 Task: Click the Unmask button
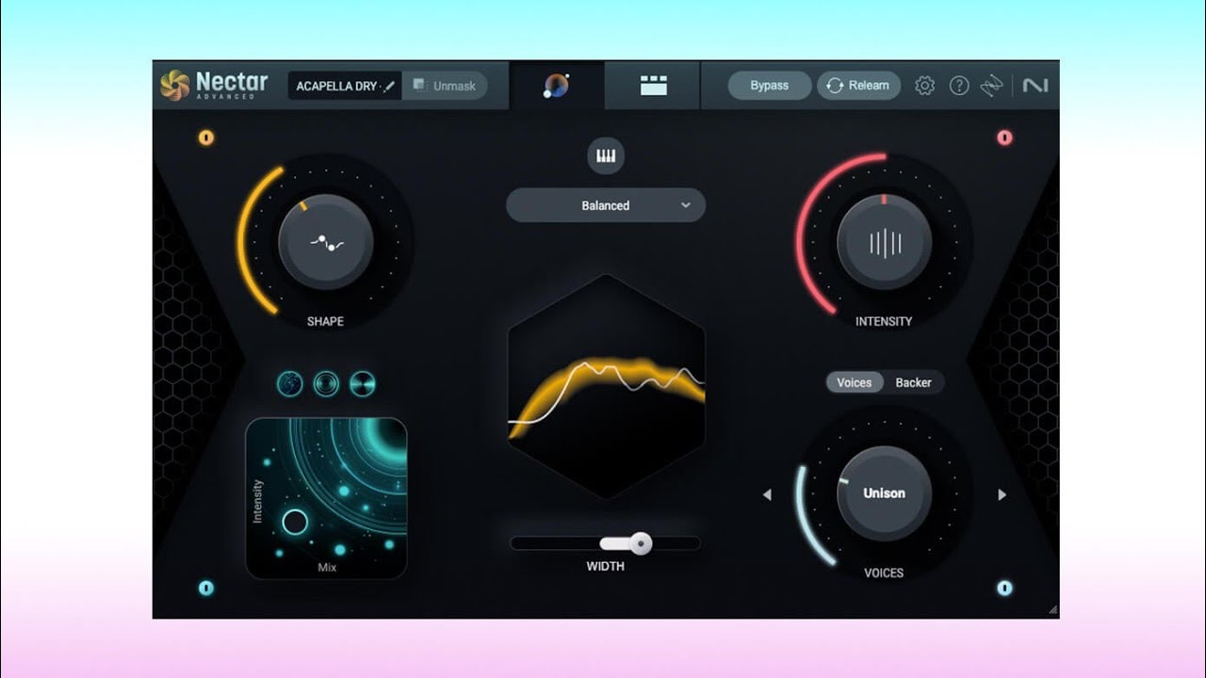(445, 86)
